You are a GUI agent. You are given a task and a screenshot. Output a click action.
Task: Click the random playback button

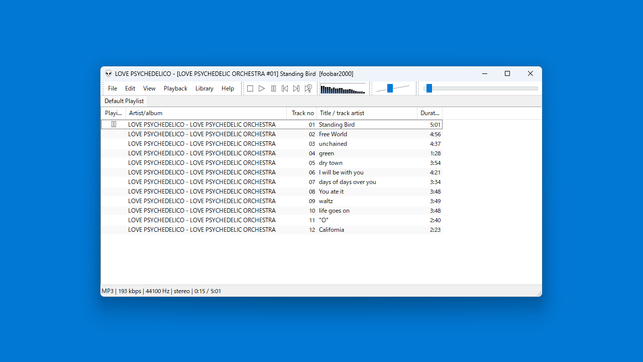coord(308,88)
